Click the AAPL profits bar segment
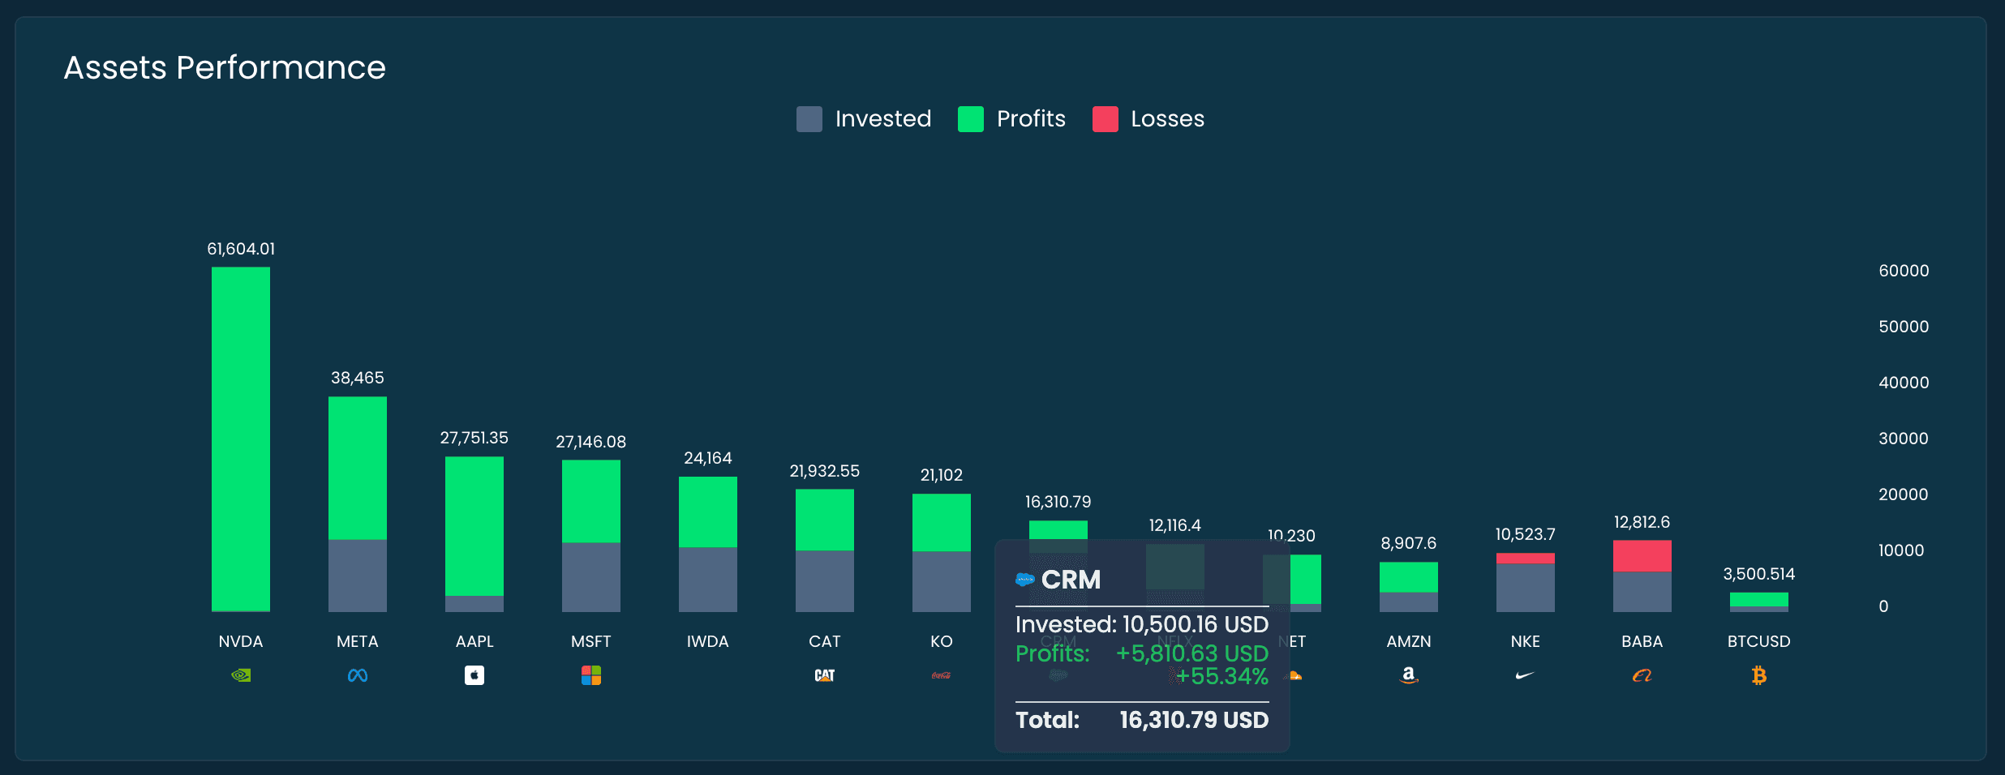The height and width of the screenshot is (775, 2005). [474, 526]
